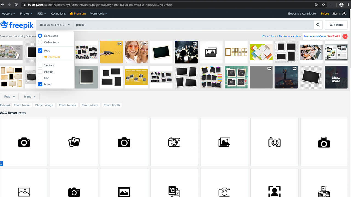Expand the Vectors menu in navbar
Screen dimensions: 351x197
coord(9,13)
